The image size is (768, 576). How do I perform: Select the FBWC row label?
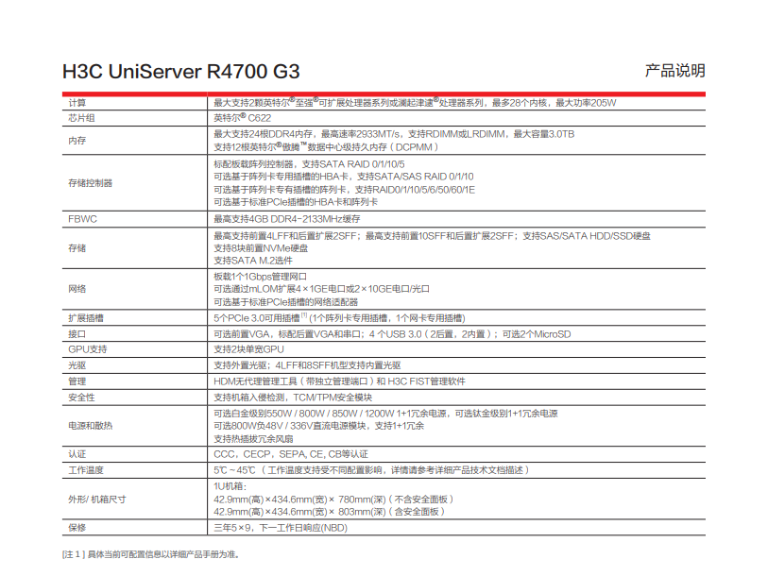pyautogui.click(x=82, y=219)
